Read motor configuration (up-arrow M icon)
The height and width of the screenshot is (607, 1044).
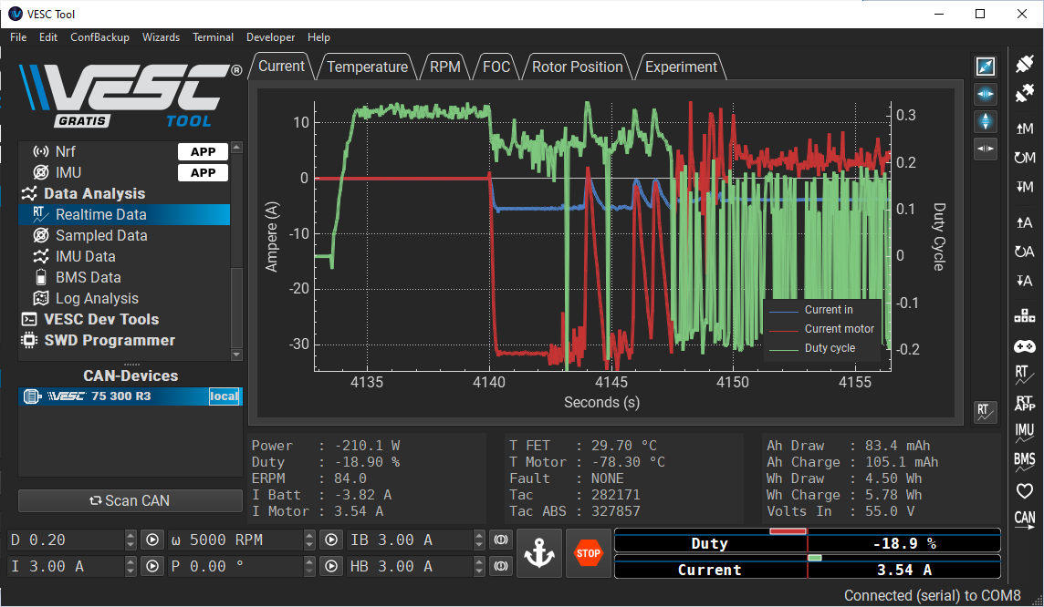point(1024,129)
